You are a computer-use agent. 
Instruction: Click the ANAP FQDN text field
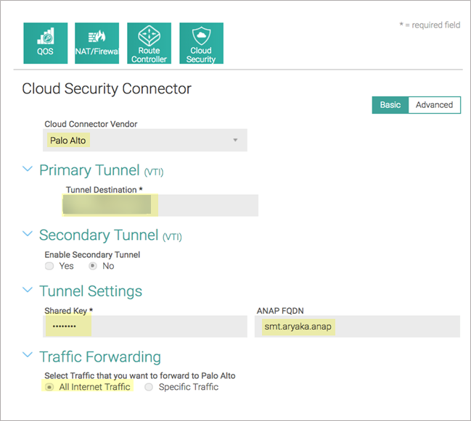click(358, 327)
